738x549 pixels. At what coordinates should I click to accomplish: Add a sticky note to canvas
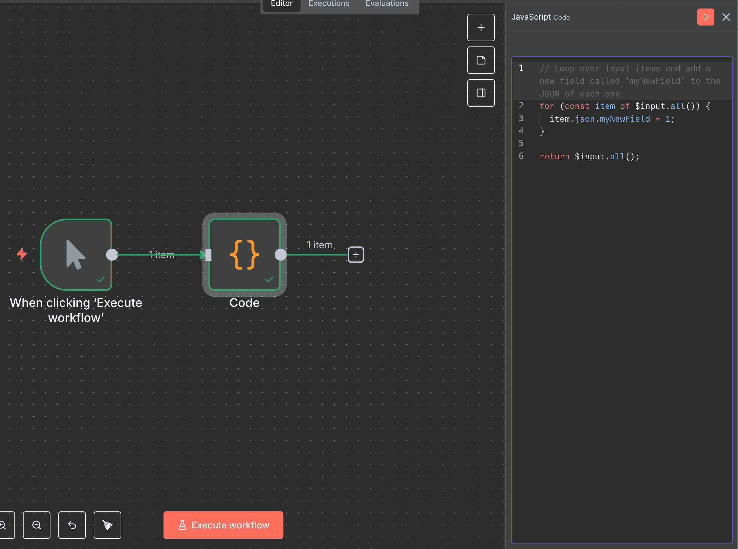click(x=481, y=60)
